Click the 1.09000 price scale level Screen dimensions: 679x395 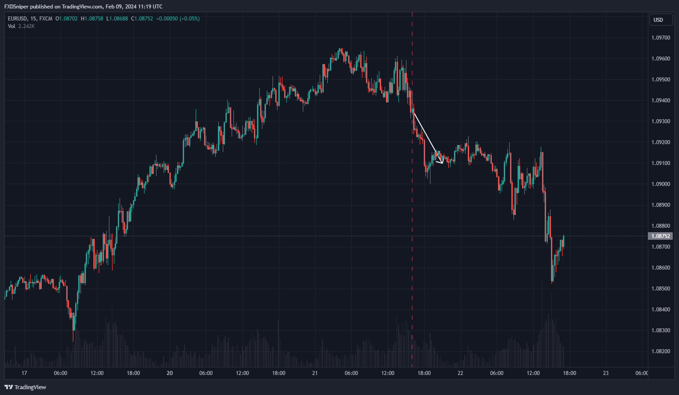(660, 184)
